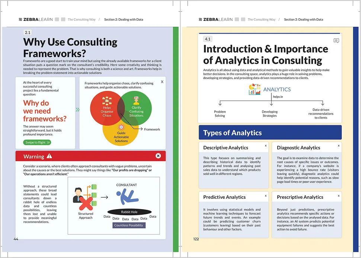Click the green double-chevron arrow beside the frameworks question
Viewport: 361px width, 258px height.
pyautogui.click(x=77, y=110)
